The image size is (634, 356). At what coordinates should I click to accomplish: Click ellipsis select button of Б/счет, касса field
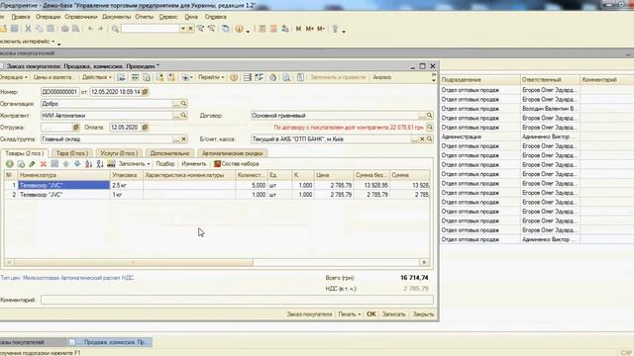(414, 138)
